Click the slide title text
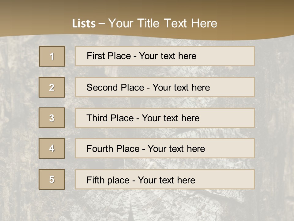Viewport: 294px width, 221px height. (x=145, y=23)
